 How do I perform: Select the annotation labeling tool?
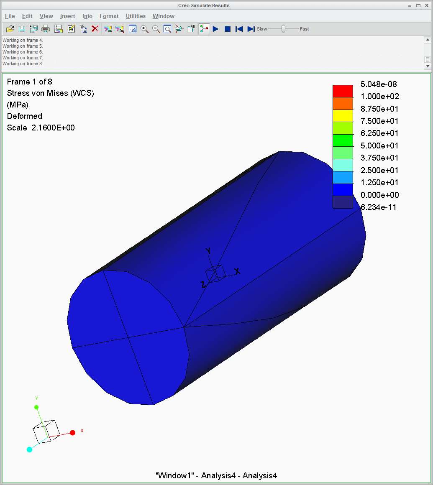click(191, 29)
